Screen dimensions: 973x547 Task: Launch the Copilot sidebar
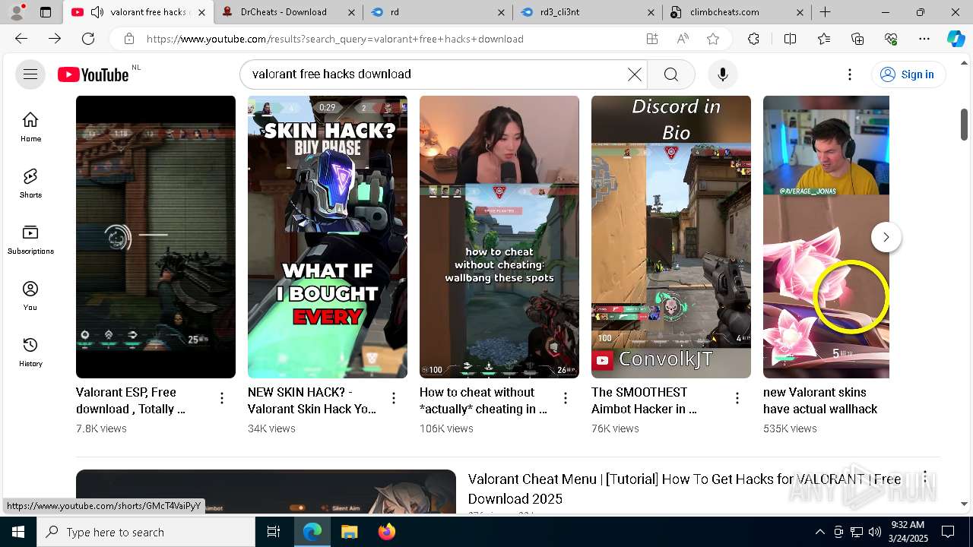coord(956,39)
